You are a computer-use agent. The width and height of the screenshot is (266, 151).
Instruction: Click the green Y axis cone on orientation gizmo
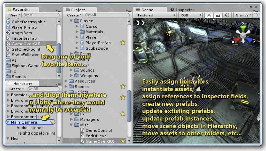[243, 28]
